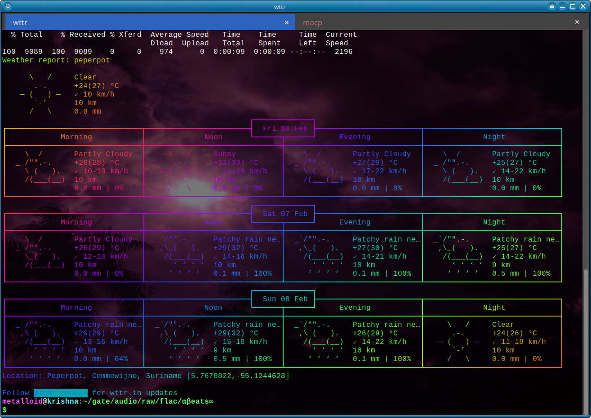The height and width of the screenshot is (418, 591).
Task: Click the terminal scrollbar thumb
Action: click(x=586, y=341)
